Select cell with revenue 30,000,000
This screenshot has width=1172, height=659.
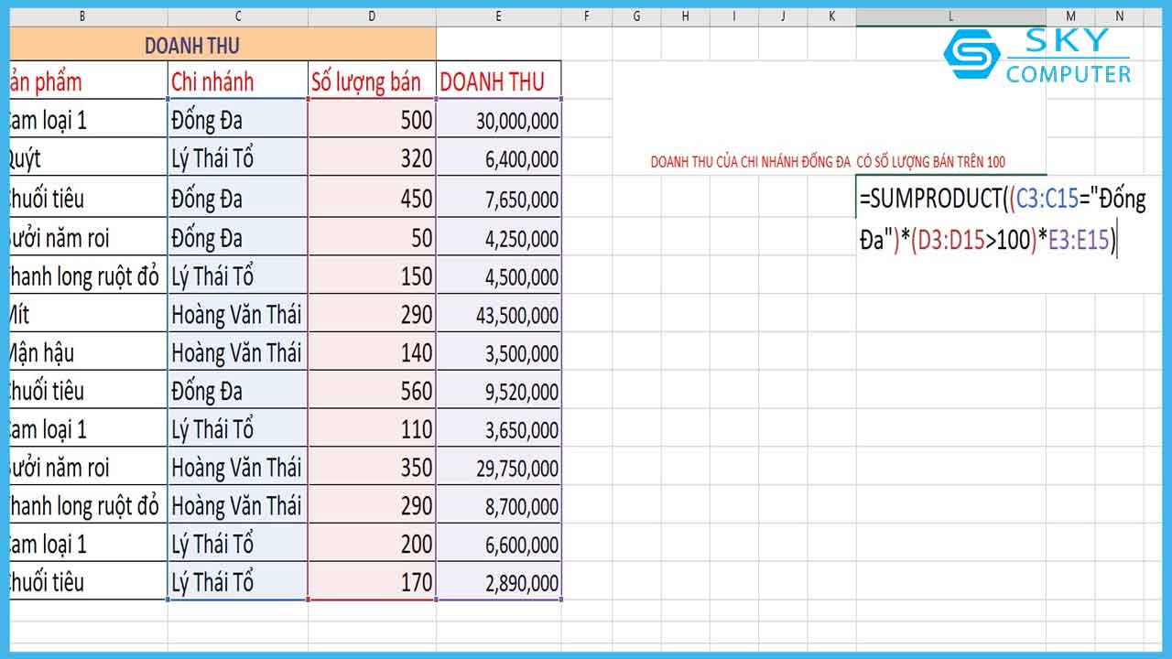pyautogui.click(x=498, y=119)
